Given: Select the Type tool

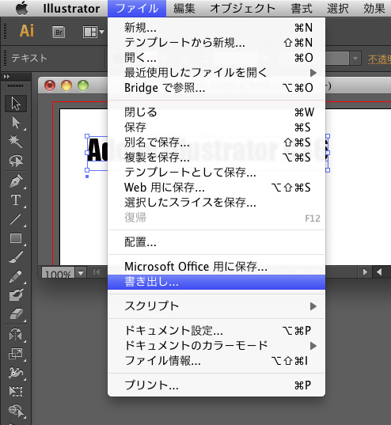Looking at the screenshot, I should click(16, 200).
